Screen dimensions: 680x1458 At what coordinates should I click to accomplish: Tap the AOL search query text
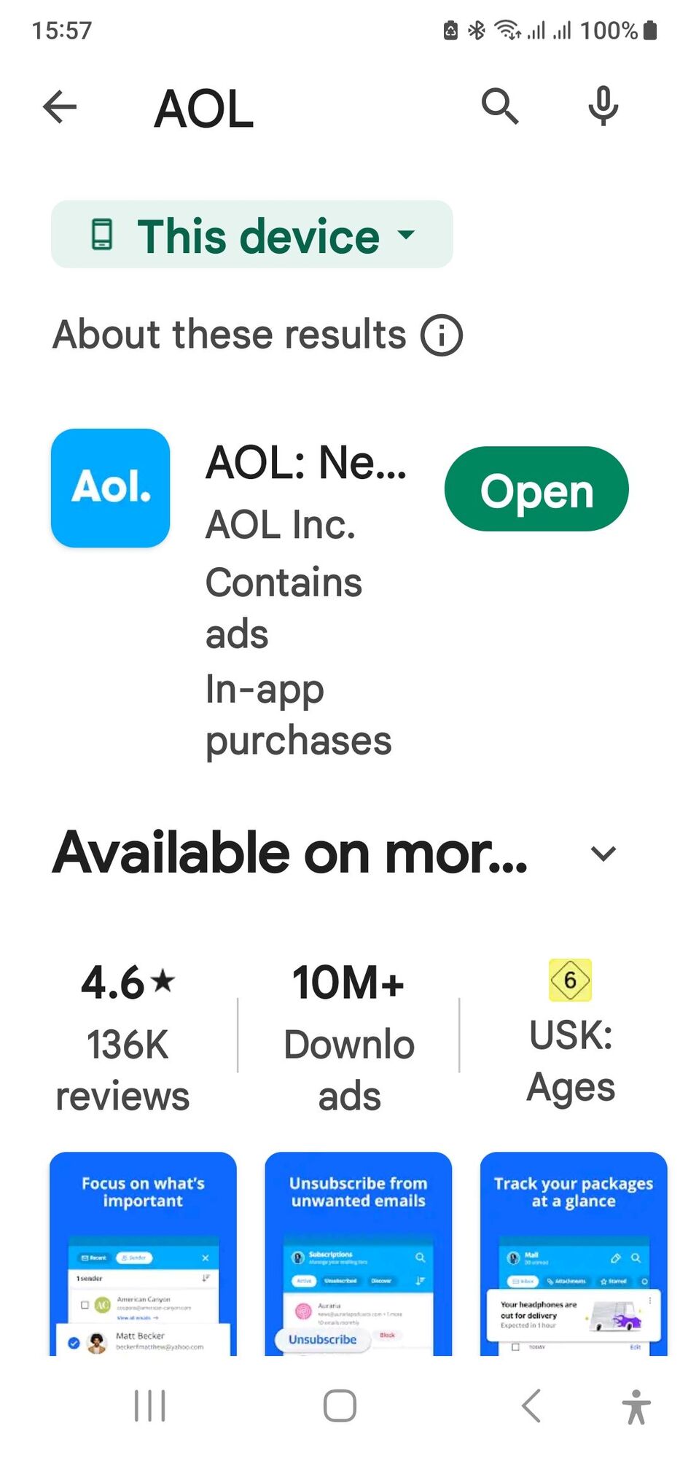204,109
